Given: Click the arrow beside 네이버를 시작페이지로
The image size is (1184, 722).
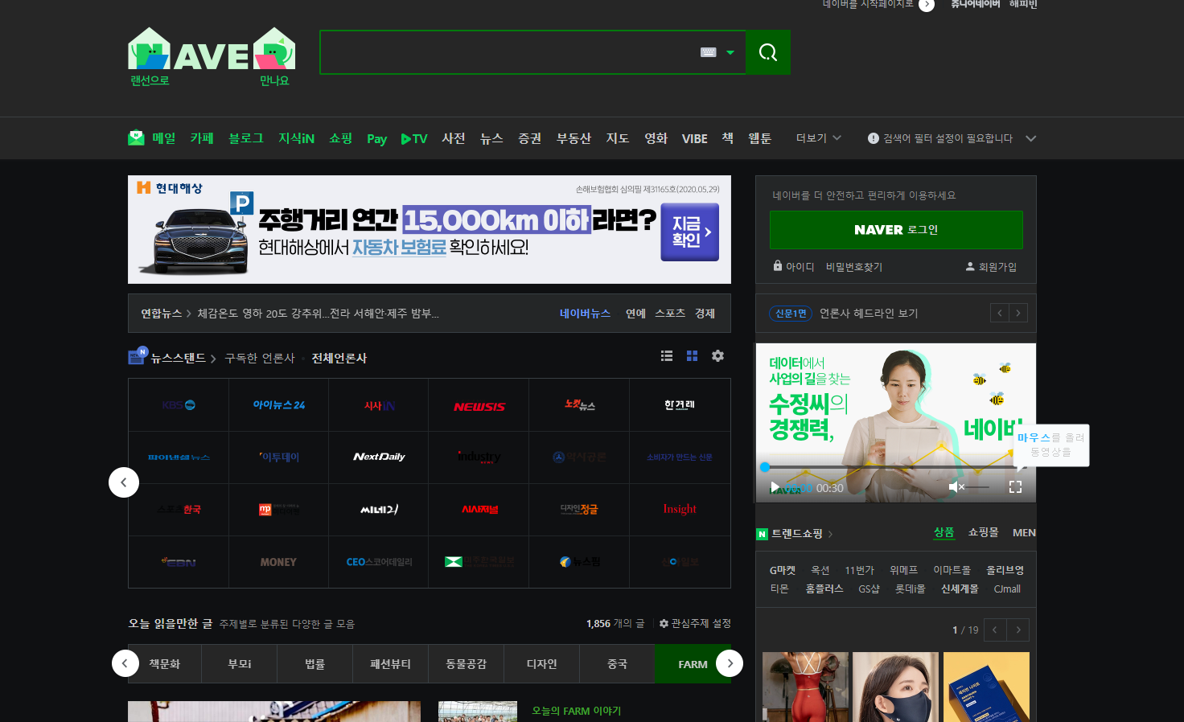Looking at the screenshot, I should 927,5.
